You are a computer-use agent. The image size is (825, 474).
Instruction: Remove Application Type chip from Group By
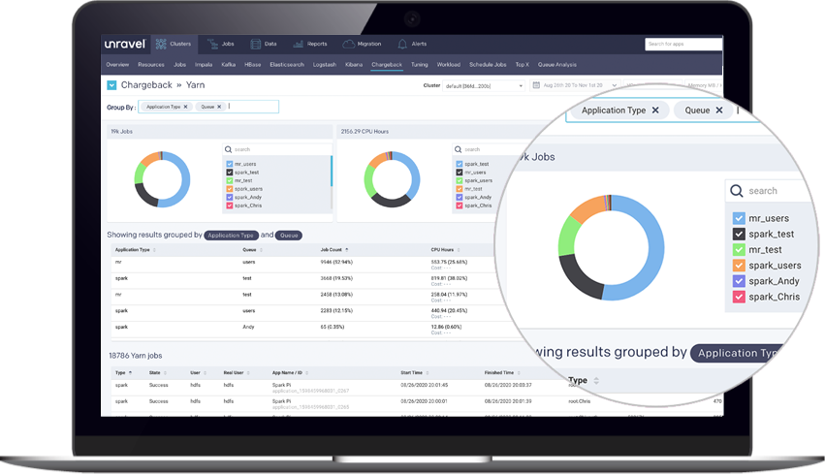(186, 107)
